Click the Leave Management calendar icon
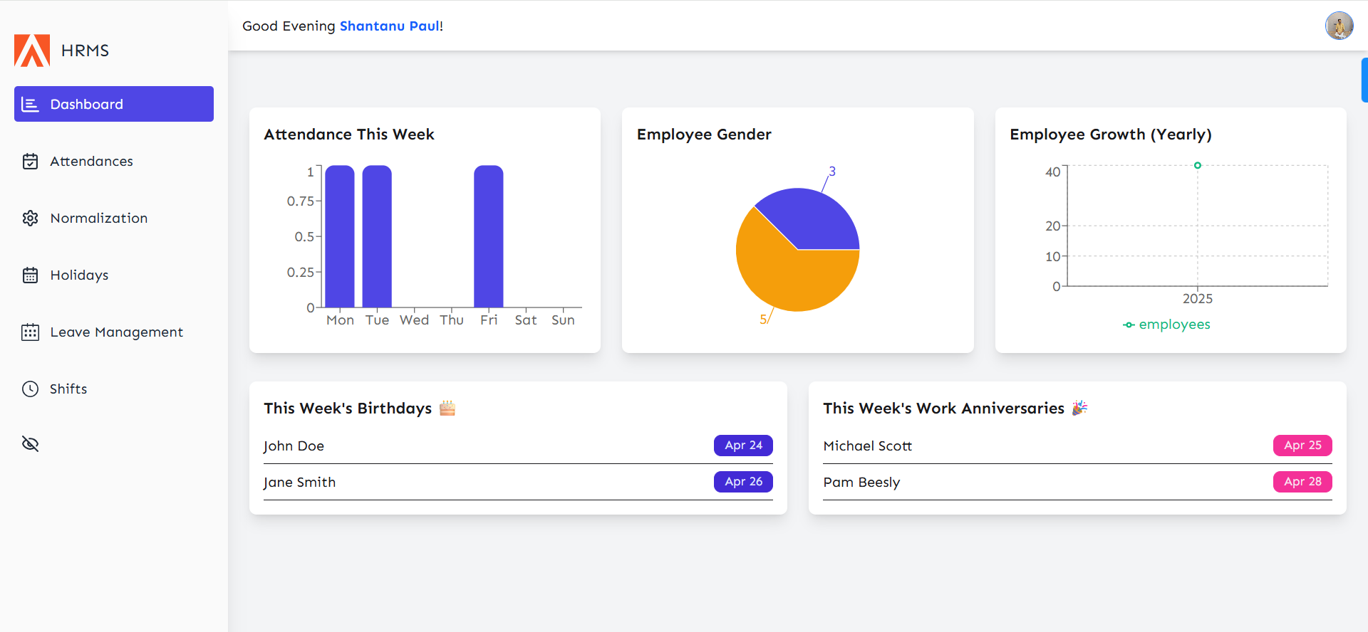Image resolution: width=1368 pixels, height=632 pixels. (x=30, y=332)
